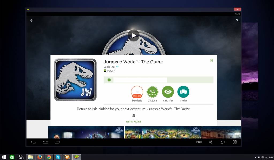Click the Jurassic World JW app icon
Screen dimensions: 274x160
pos(75,80)
